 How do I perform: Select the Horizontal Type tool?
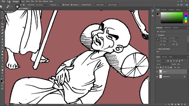point(2,61)
